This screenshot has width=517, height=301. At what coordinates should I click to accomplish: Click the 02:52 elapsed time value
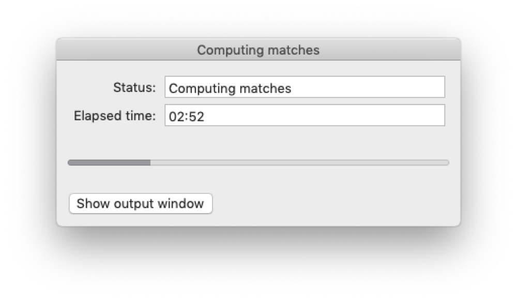[187, 116]
